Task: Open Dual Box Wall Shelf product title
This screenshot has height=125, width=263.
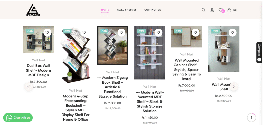Action: tap(39, 71)
